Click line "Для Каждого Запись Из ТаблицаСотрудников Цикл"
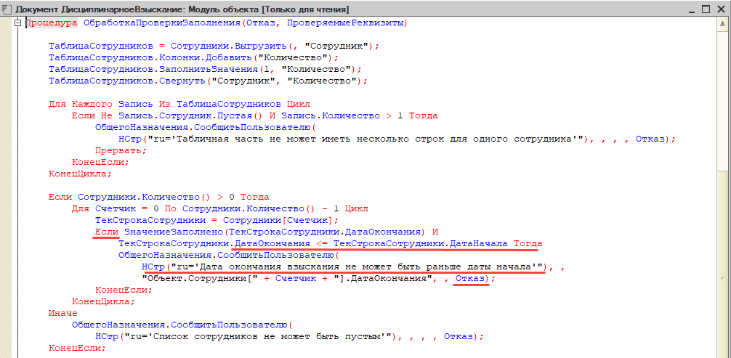Viewport: 731px width, 358px height. [179, 104]
